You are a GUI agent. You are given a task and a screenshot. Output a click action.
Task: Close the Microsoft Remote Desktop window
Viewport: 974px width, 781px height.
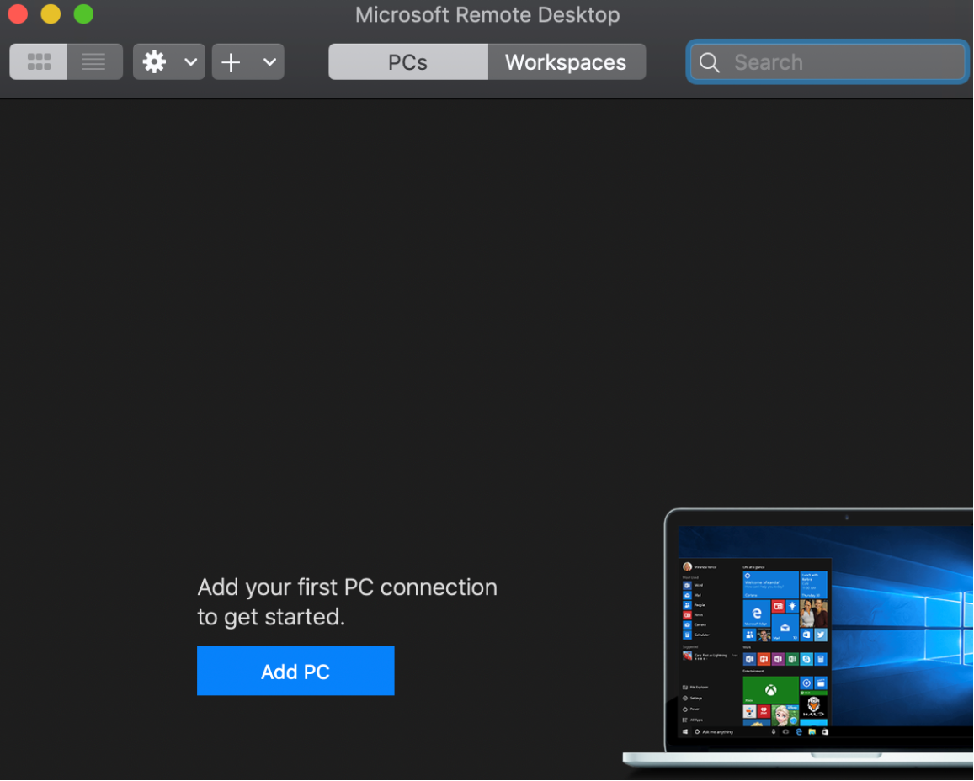click(18, 13)
